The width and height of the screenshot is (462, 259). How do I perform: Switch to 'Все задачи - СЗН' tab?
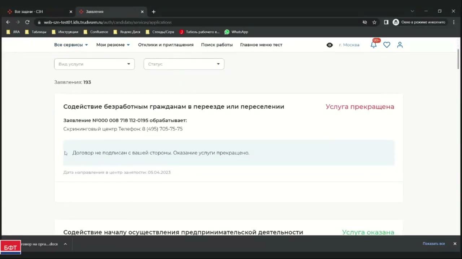coord(39,12)
